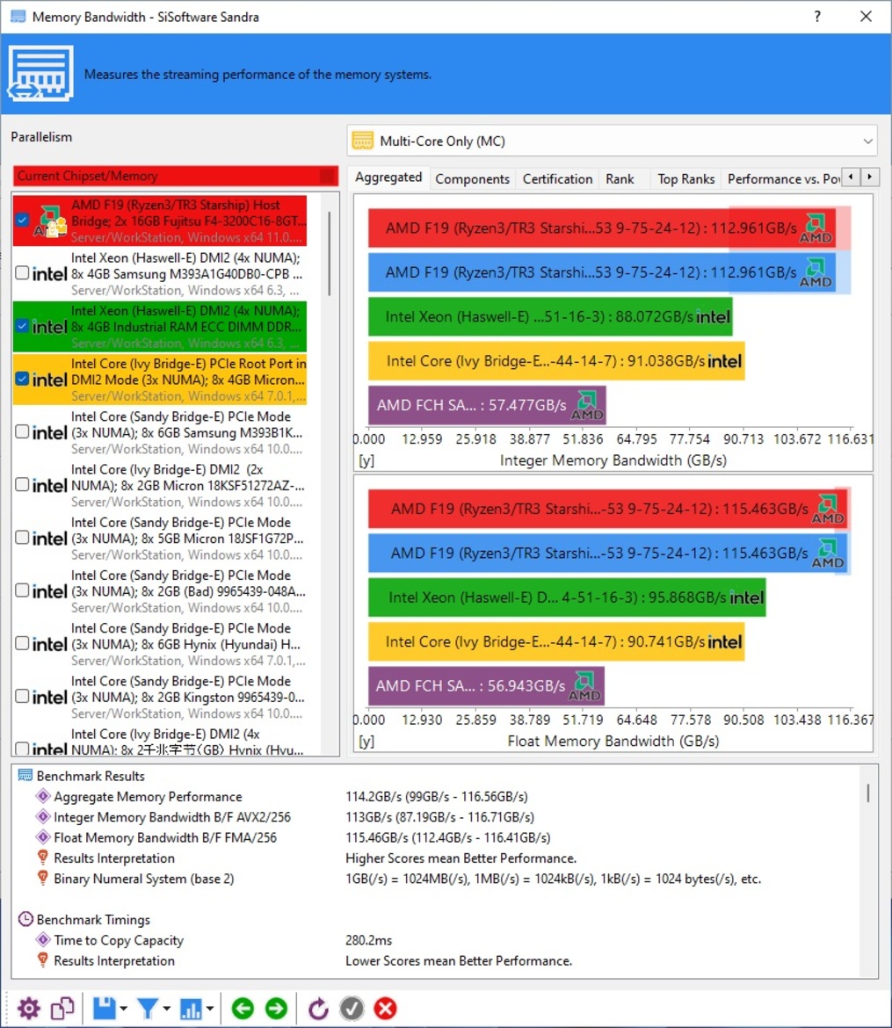Open the Rank tab
The width and height of the screenshot is (892, 1028).
(x=620, y=179)
